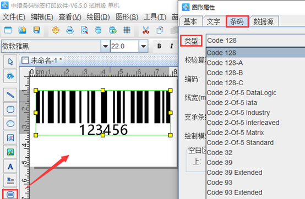
Task: Switch to the 文字 tab
Action: (214, 21)
